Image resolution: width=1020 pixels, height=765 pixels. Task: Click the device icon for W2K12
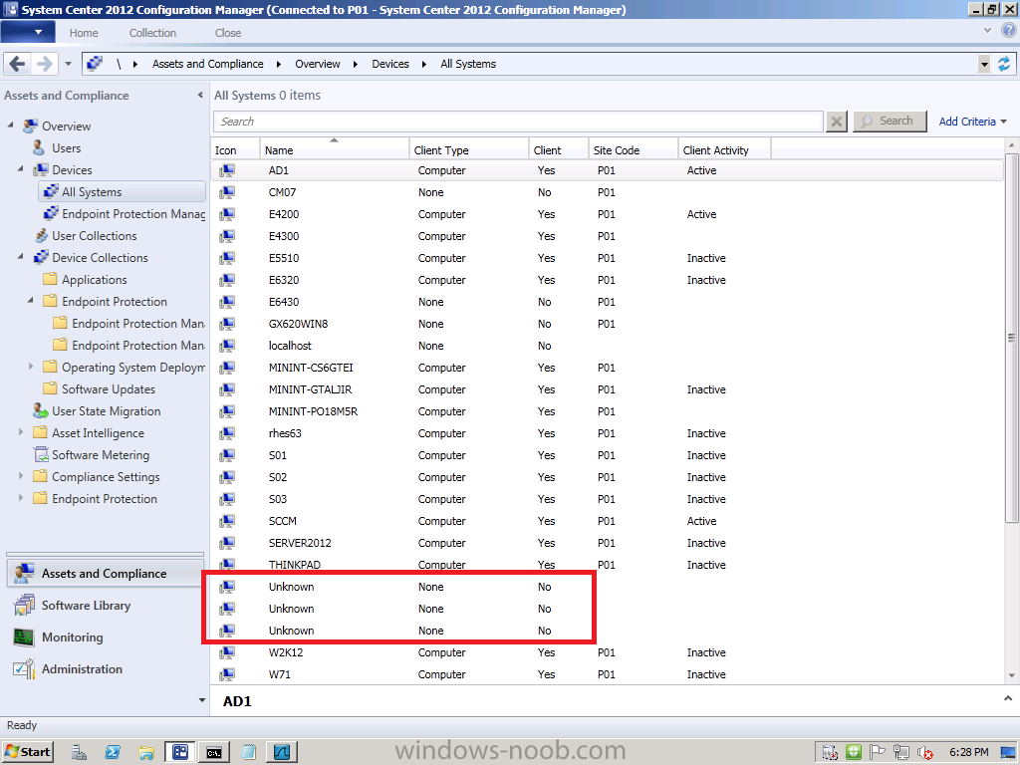[x=227, y=652]
